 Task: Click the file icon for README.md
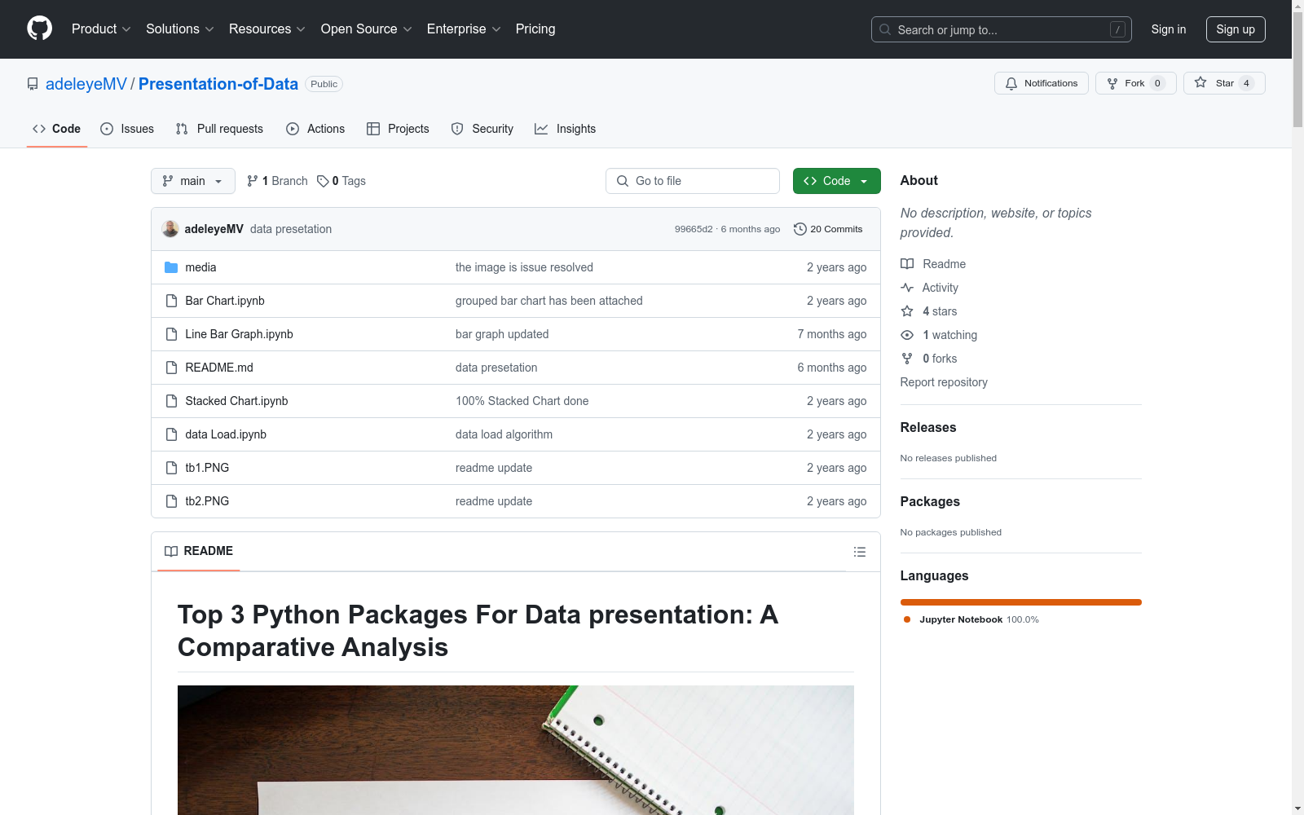171,368
